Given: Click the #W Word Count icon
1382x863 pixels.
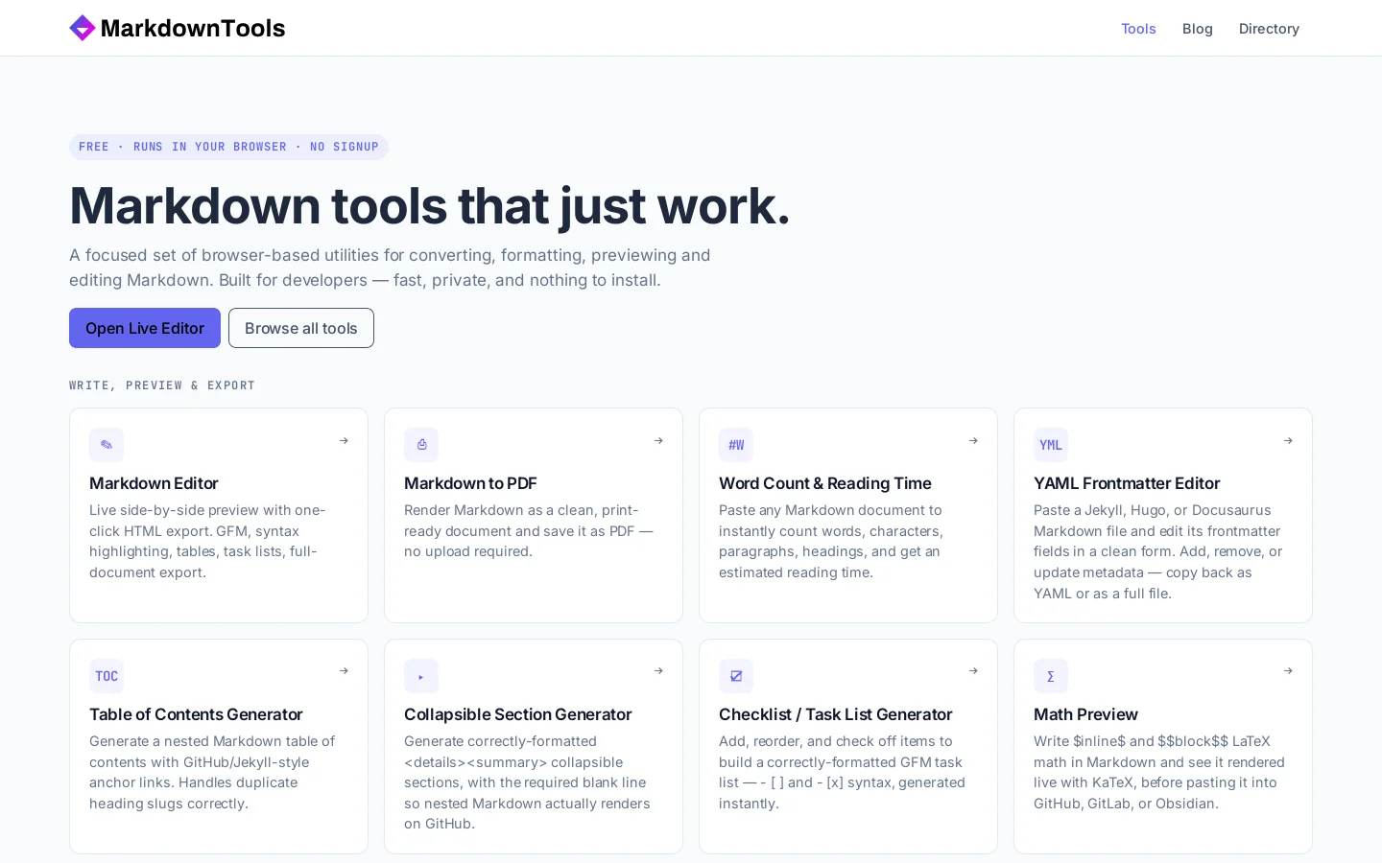Looking at the screenshot, I should coord(736,445).
